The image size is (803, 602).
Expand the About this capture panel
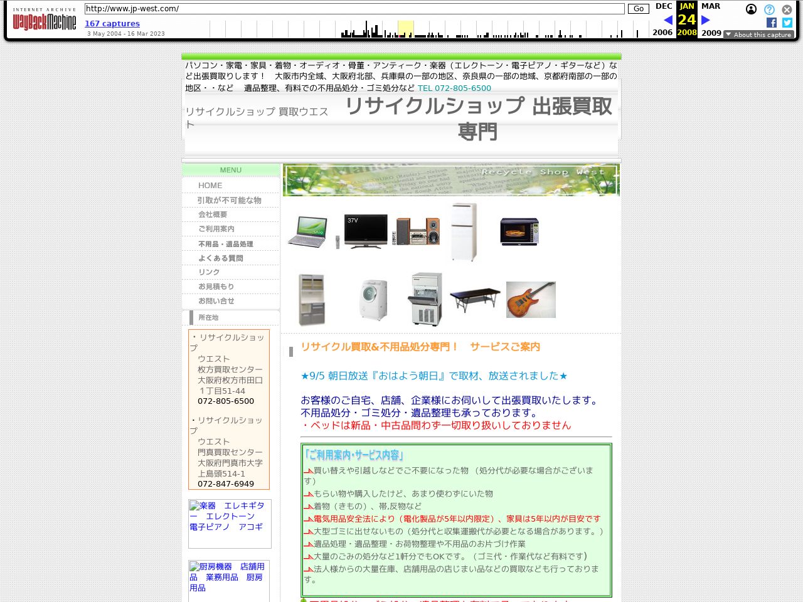[x=759, y=35]
